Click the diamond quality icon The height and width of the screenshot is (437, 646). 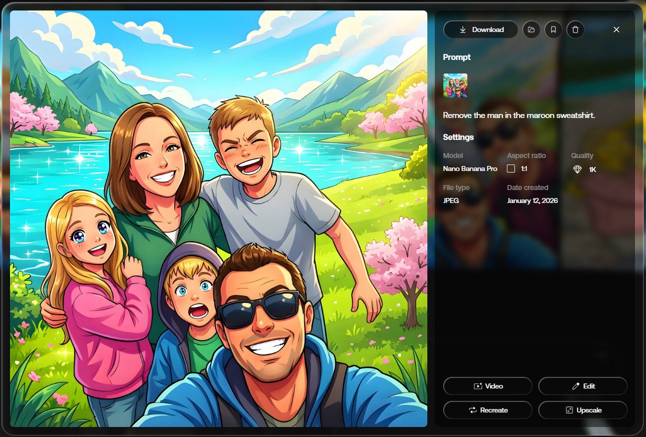click(x=577, y=169)
